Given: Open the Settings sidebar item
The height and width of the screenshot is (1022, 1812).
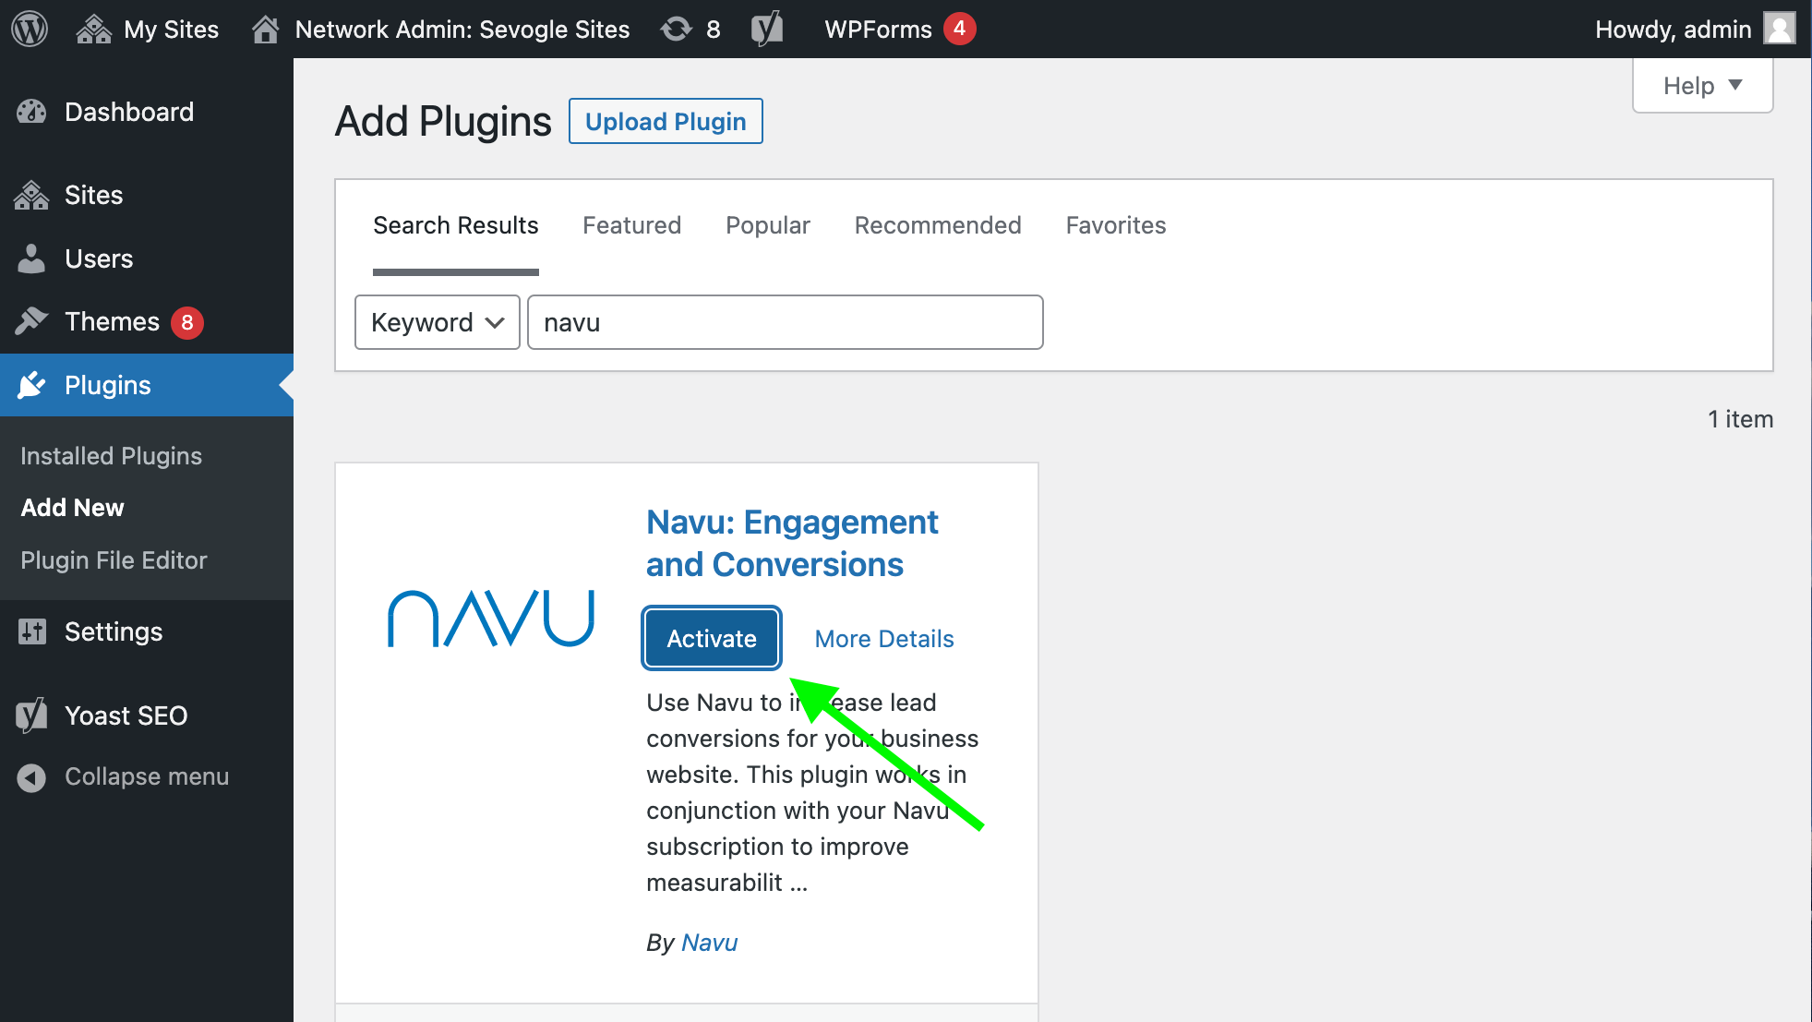Looking at the screenshot, I should tap(113, 631).
